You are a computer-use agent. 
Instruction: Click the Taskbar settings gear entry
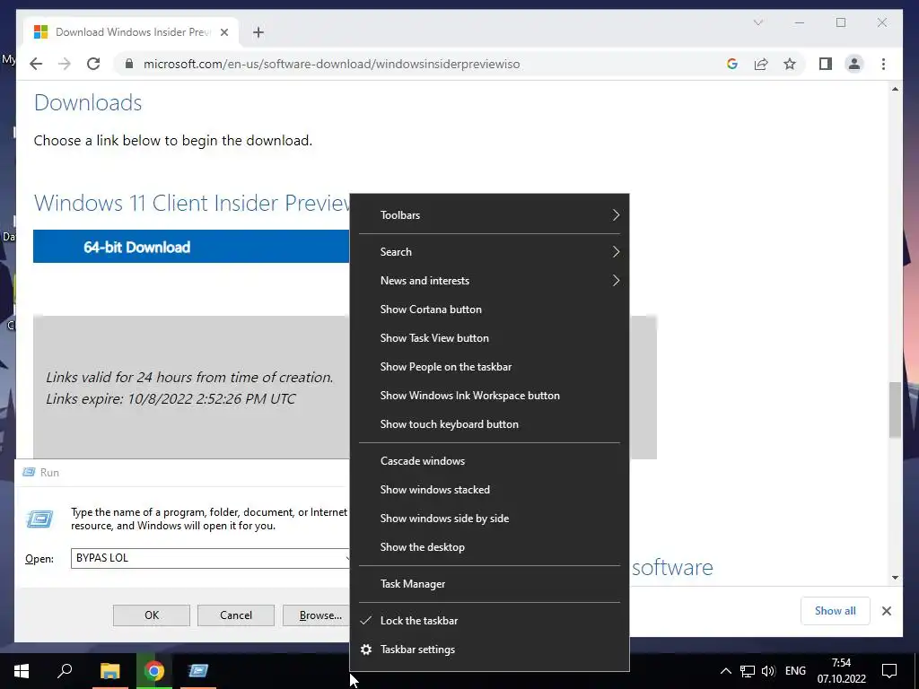click(489, 650)
